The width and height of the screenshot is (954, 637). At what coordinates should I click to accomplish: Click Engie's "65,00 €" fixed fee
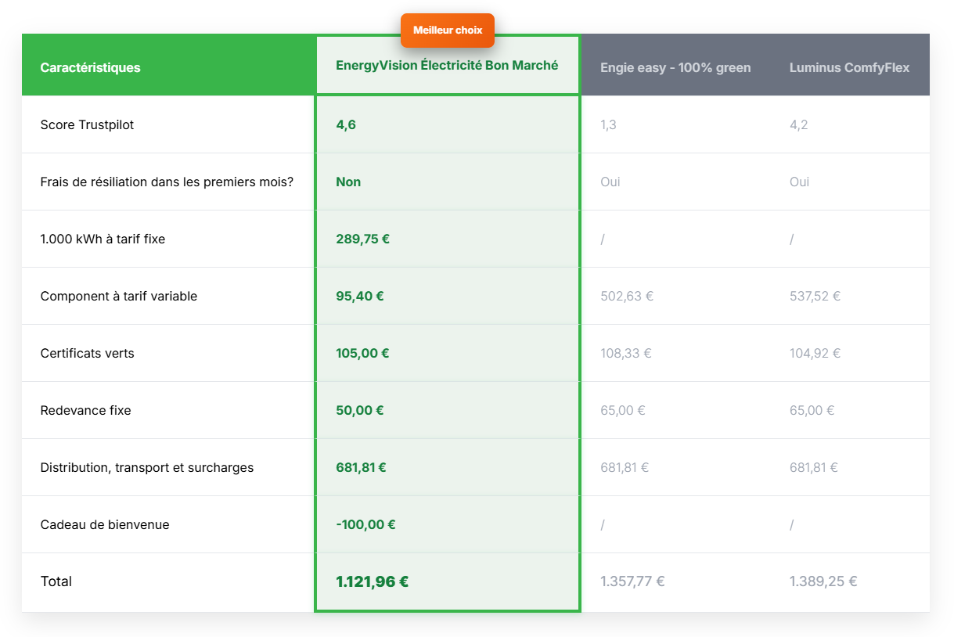click(623, 410)
